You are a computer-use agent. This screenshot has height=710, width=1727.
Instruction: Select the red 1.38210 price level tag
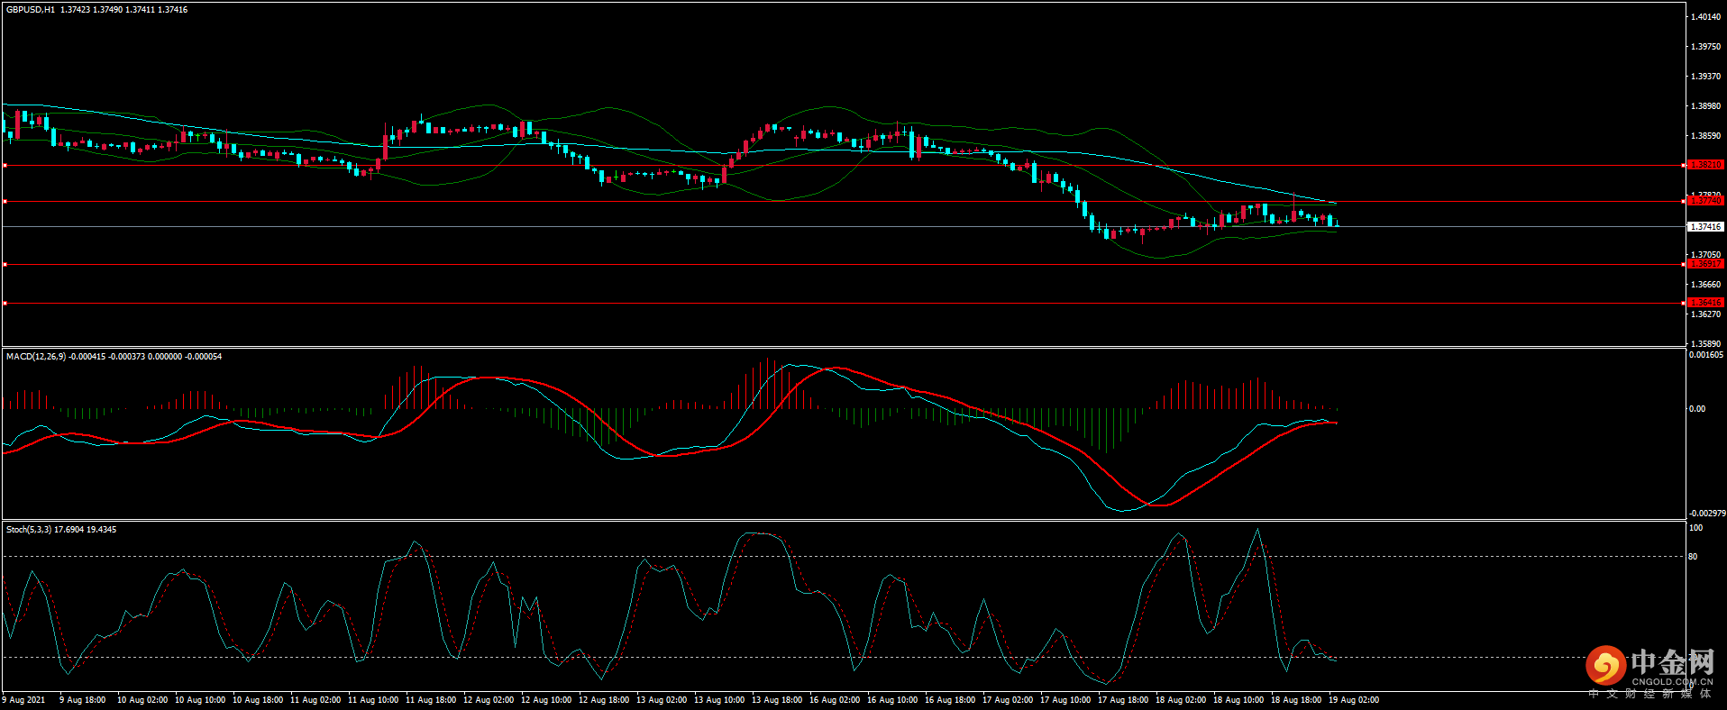[x=1705, y=165]
